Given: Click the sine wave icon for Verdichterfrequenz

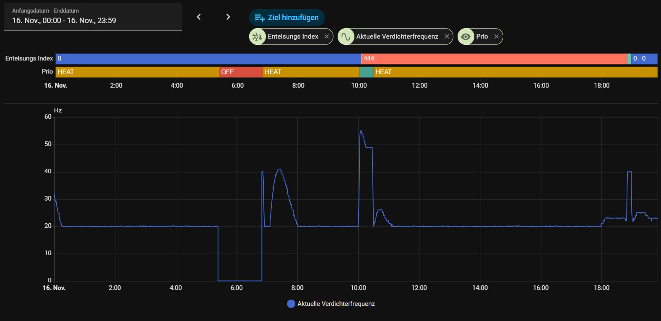Looking at the screenshot, I should [346, 37].
